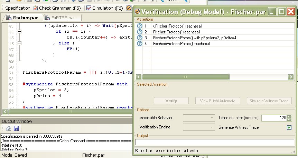Click the assertions list scroll-right arrow

pyautogui.click(x=291, y=77)
